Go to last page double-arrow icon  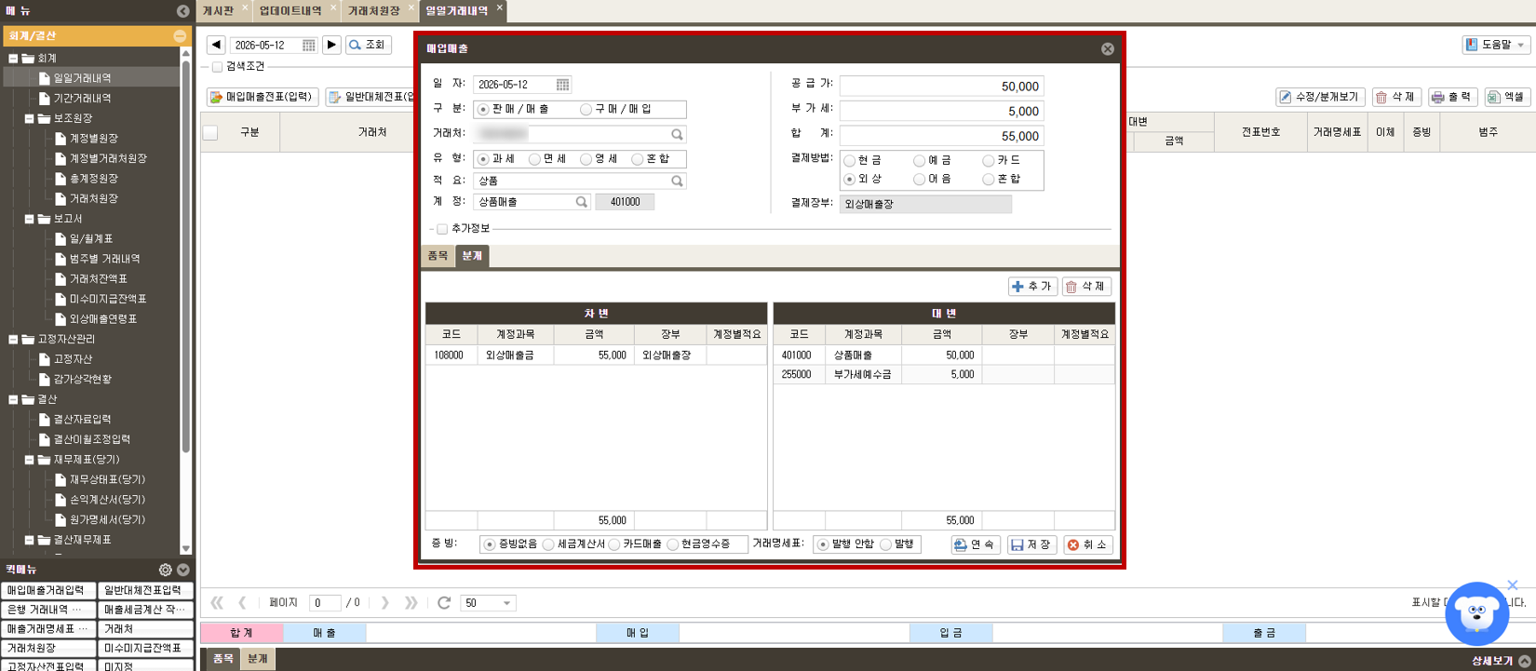[x=411, y=603]
